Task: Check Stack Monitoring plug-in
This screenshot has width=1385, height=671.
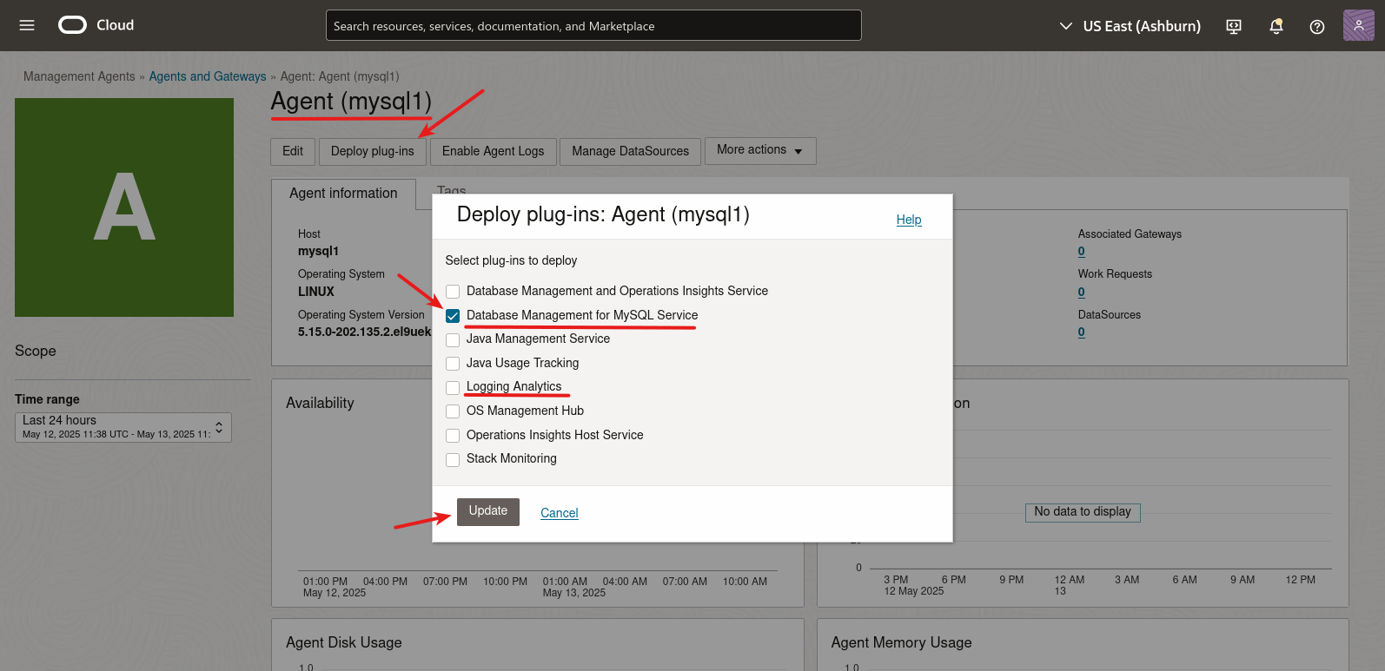Action: click(x=453, y=459)
